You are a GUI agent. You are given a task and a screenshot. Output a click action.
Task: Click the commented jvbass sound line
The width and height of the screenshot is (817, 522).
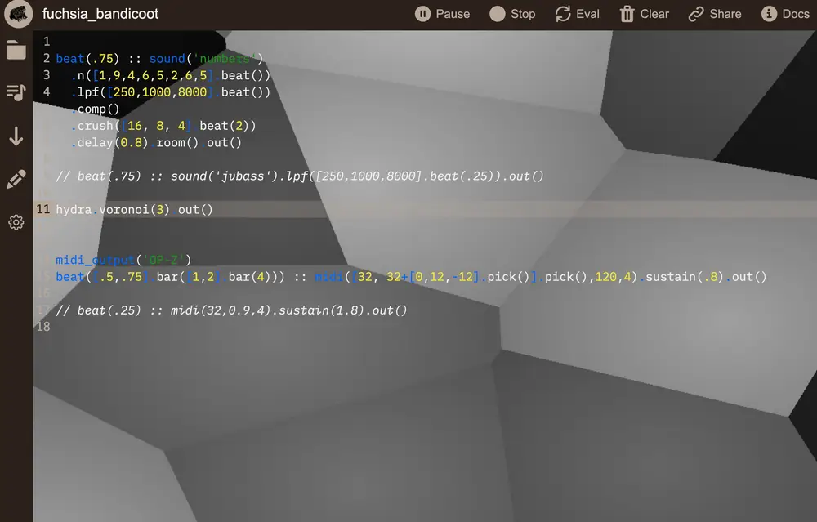click(299, 176)
